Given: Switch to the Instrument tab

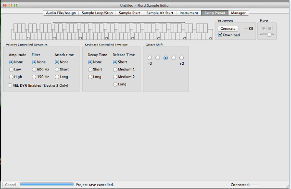Looking at the screenshot, I should click(189, 13).
